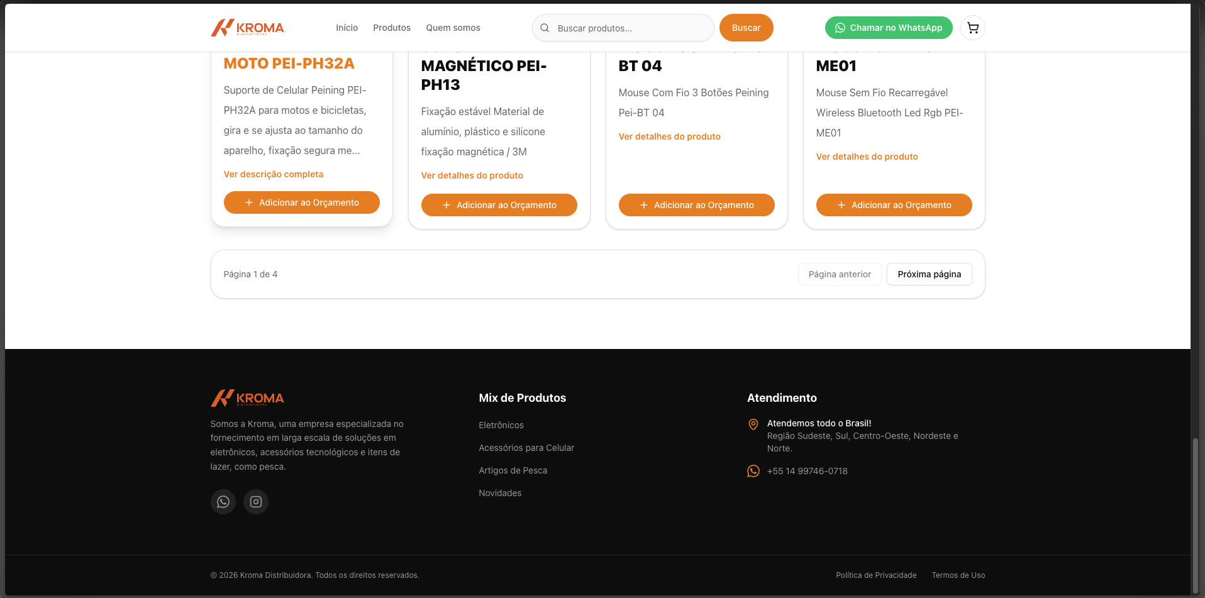Go to Início in the navigation

point(347,28)
